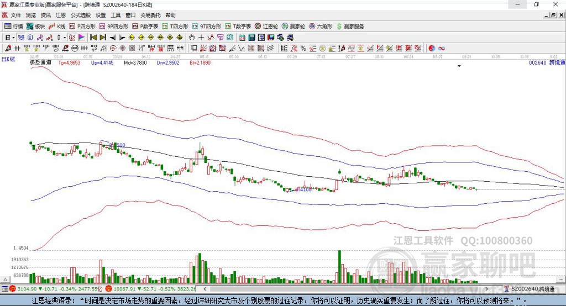566x306 pixels.
Task: Click the 002640 stock code label
Action: tap(538, 63)
